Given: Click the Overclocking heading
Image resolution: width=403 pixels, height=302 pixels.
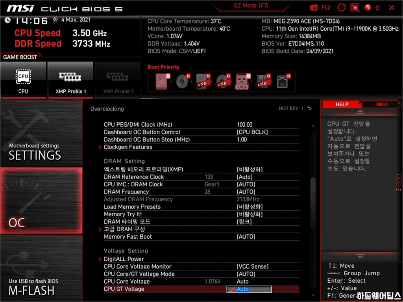Looking at the screenshot, I should coord(107,109).
